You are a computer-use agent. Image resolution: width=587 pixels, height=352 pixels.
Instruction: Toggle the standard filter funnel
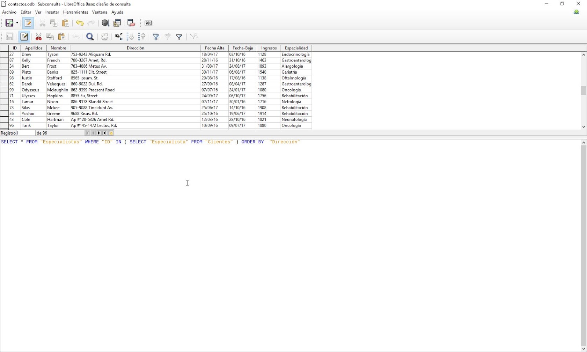[x=179, y=37]
